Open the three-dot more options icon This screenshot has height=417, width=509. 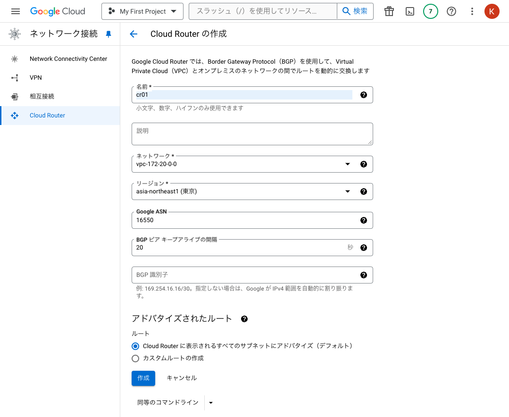click(472, 11)
